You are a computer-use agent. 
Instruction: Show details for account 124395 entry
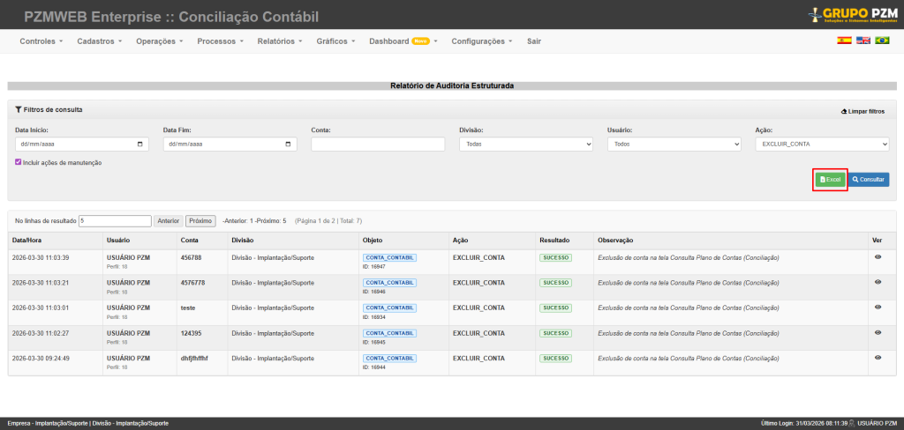coord(878,332)
